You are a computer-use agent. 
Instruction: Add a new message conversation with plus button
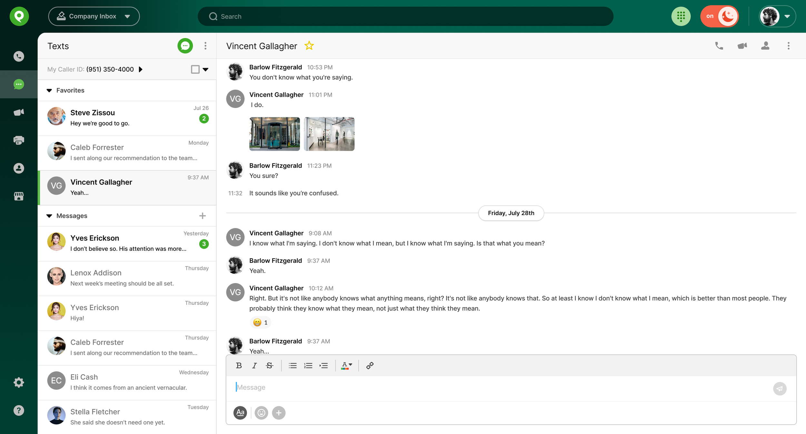[x=202, y=215]
